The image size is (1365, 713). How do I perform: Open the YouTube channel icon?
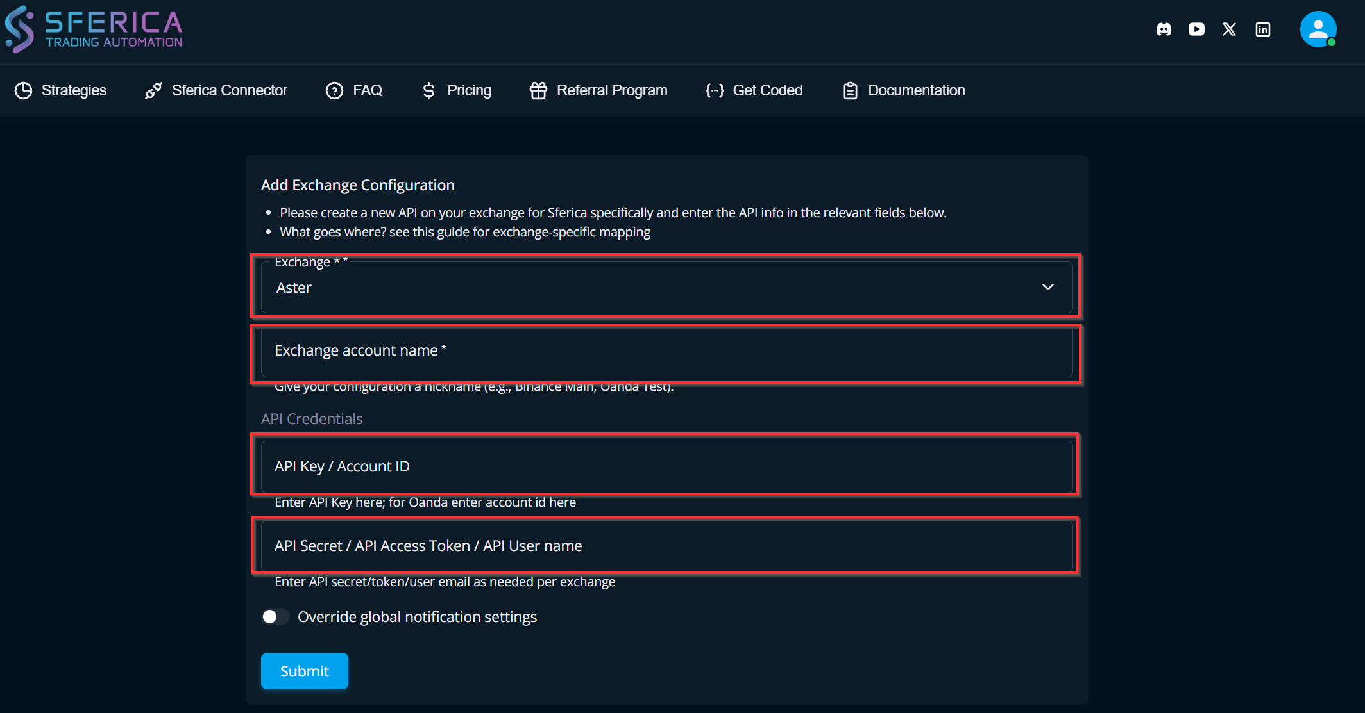1196,29
